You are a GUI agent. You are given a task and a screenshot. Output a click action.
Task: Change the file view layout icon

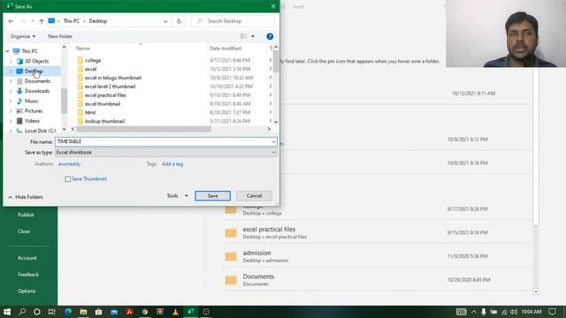point(244,36)
